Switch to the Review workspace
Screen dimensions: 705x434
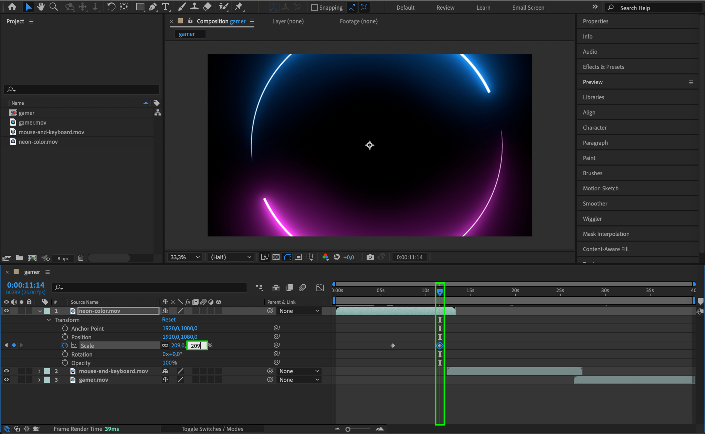[x=445, y=8]
